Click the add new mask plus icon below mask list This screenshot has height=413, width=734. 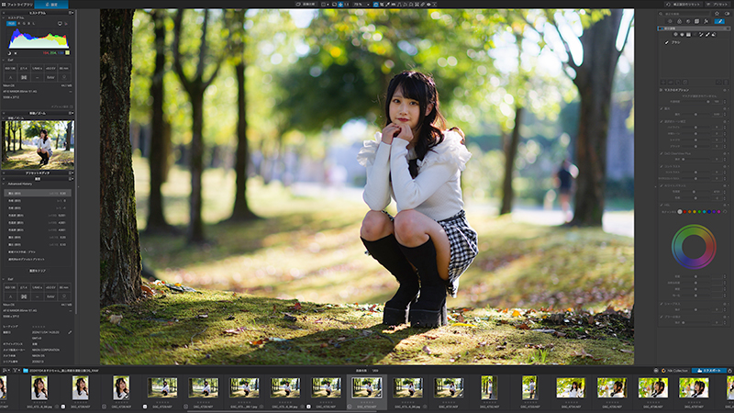coord(663,83)
